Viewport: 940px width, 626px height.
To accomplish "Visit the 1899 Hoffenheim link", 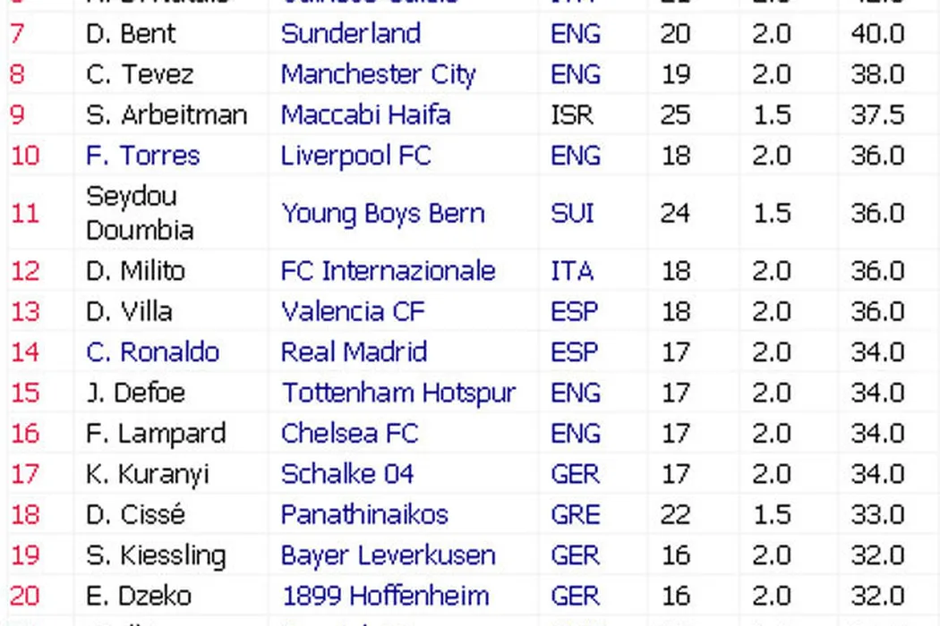I will click(385, 596).
